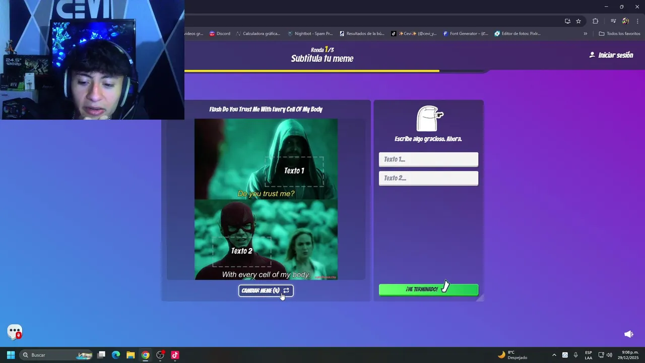This screenshot has height=363, width=645.
Task: Select the Texto 2 box on meme
Action: (242, 251)
